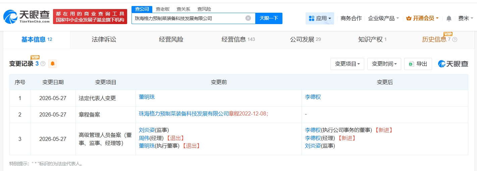Show help tooltip next to 变更记录 count
Viewport: 477px width, 171px height.
click(43, 64)
